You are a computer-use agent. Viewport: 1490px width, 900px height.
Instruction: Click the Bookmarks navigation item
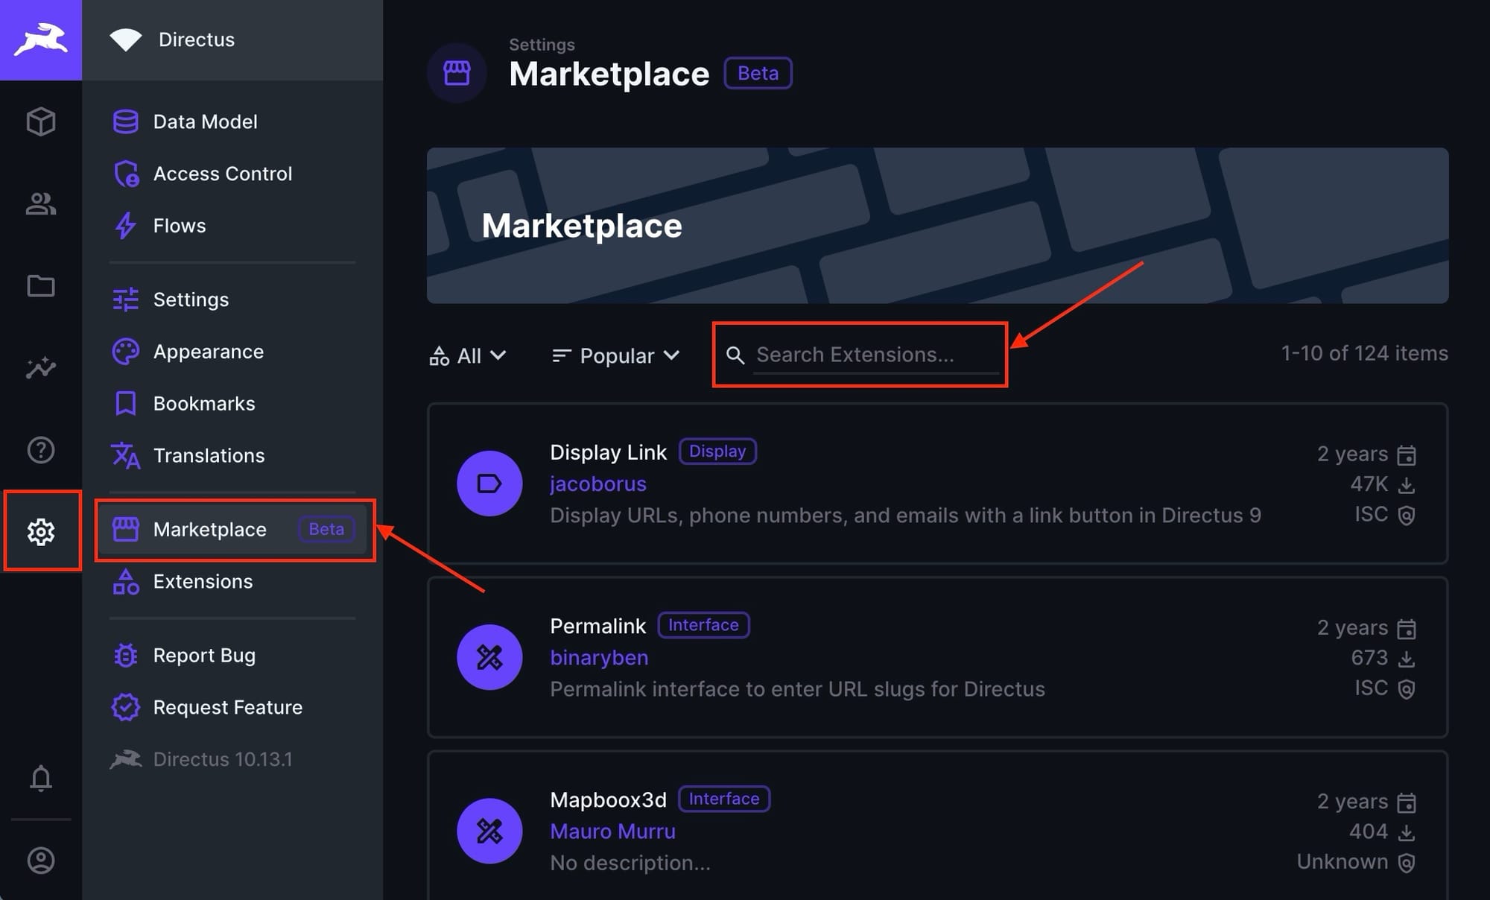tap(204, 402)
